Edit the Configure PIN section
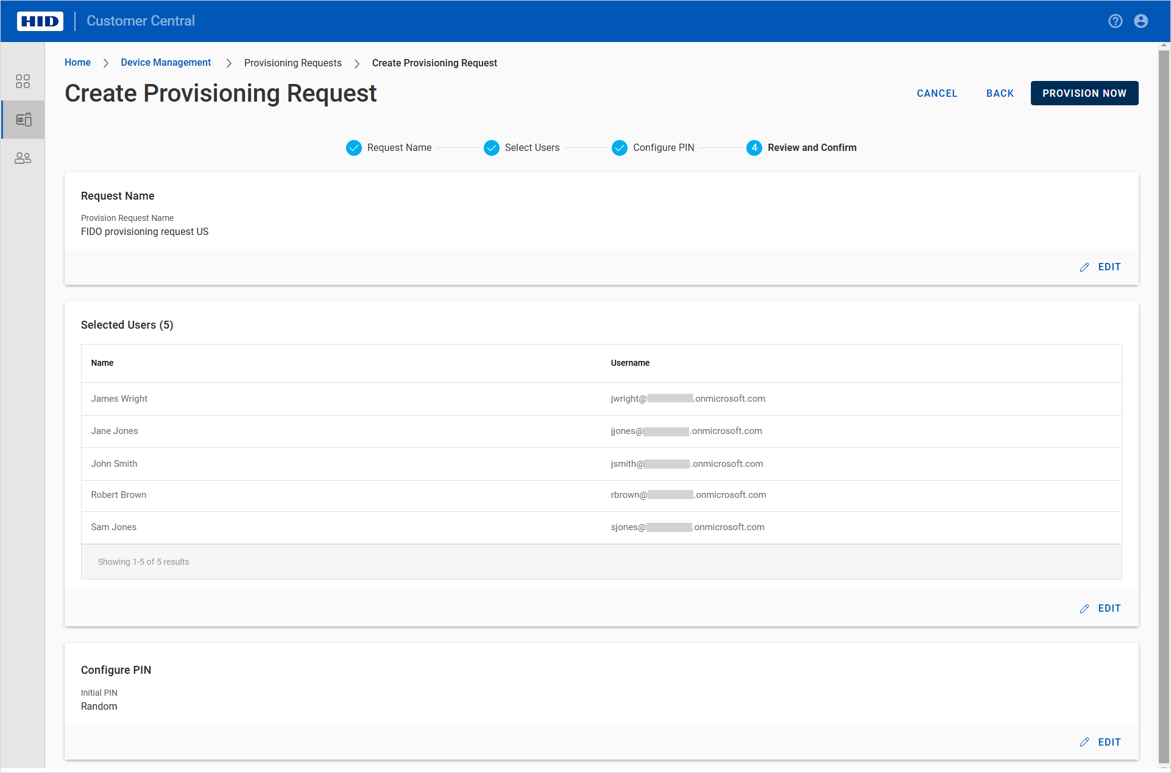Image resolution: width=1171 pixels, height=773 pixels. pyautogui.click(x=1100, y=743)
